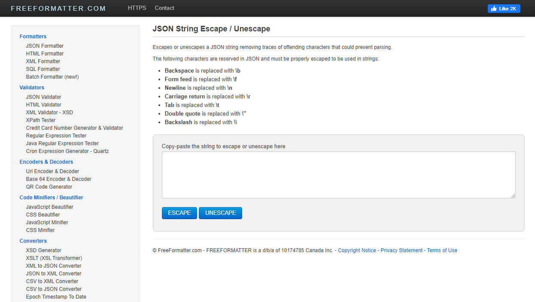Open the Copyright Notice link
The height and width of the screenshot is (302, 535).
pos(357,250)
